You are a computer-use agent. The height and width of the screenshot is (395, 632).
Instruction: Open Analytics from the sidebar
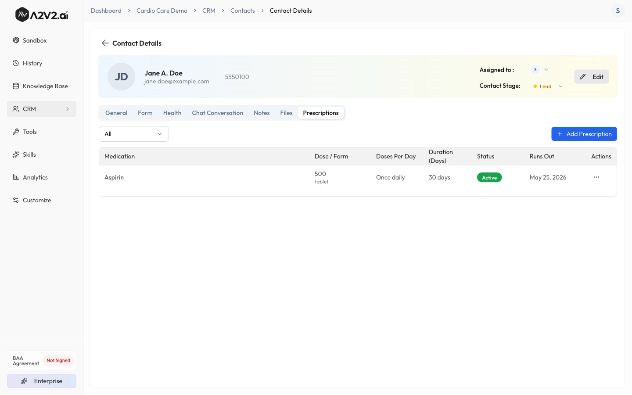(x=35, y=177)
